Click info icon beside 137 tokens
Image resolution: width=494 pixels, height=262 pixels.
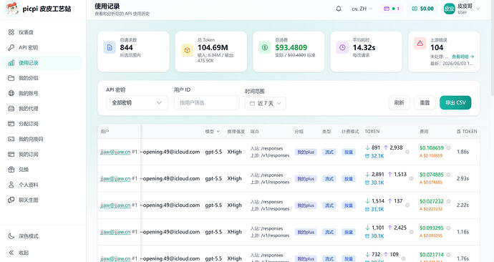(x=407, y=205)
